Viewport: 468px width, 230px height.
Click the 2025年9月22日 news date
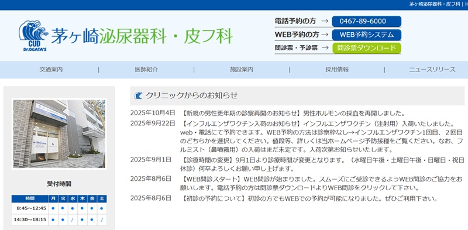point(153,123)
